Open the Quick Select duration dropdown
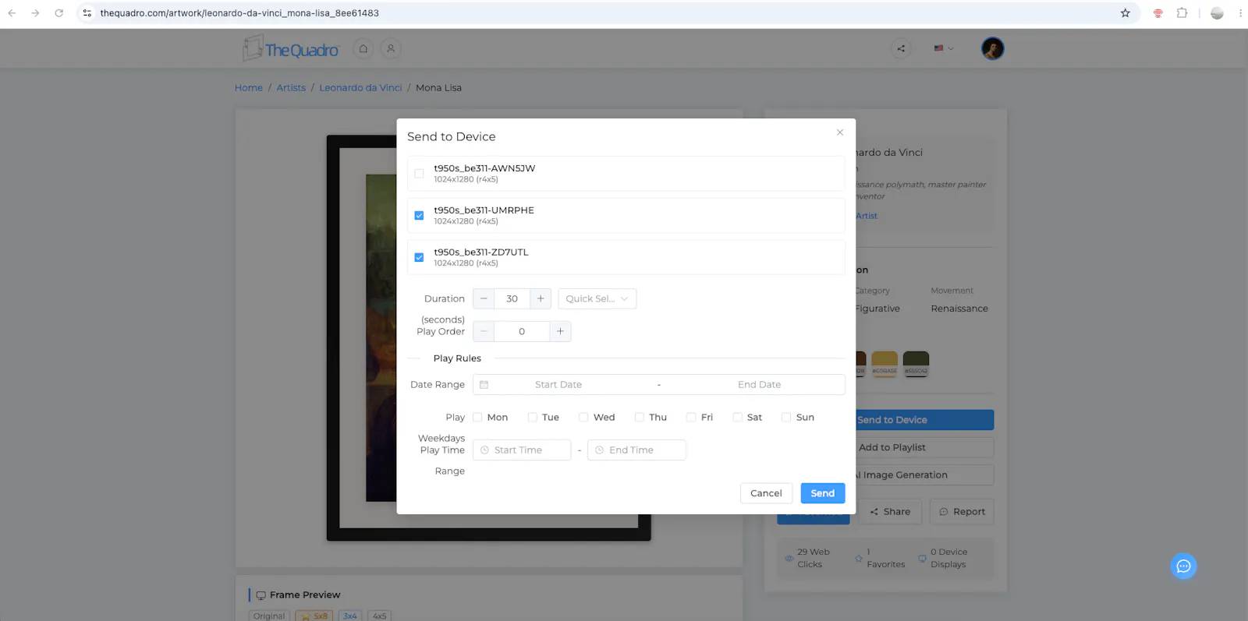1248x621 pixels. tap(597, 298)
